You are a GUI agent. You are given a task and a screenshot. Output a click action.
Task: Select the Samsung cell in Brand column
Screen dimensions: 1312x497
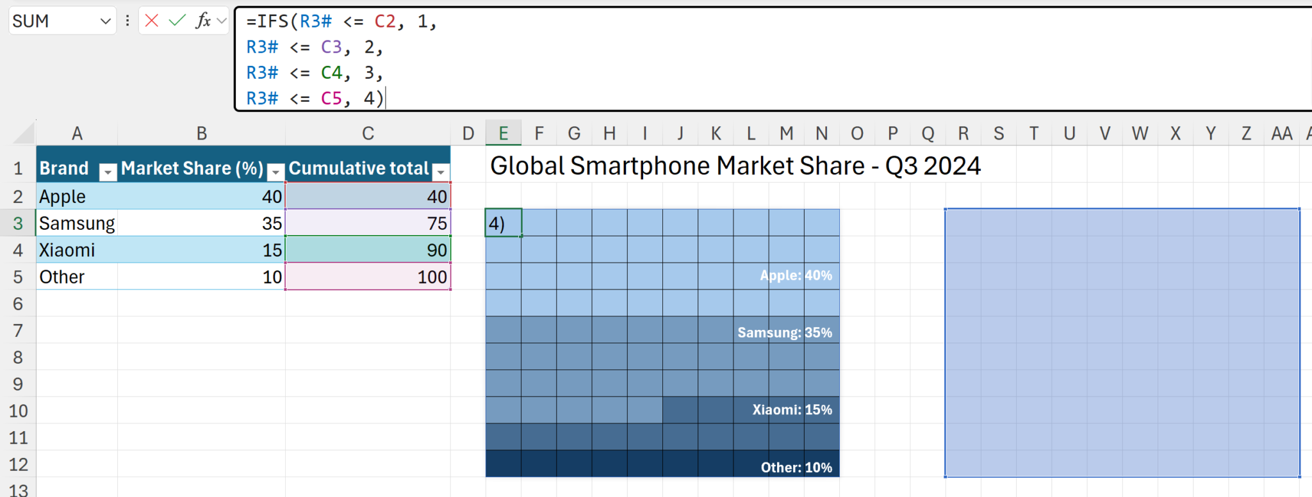tap(77, 224)
